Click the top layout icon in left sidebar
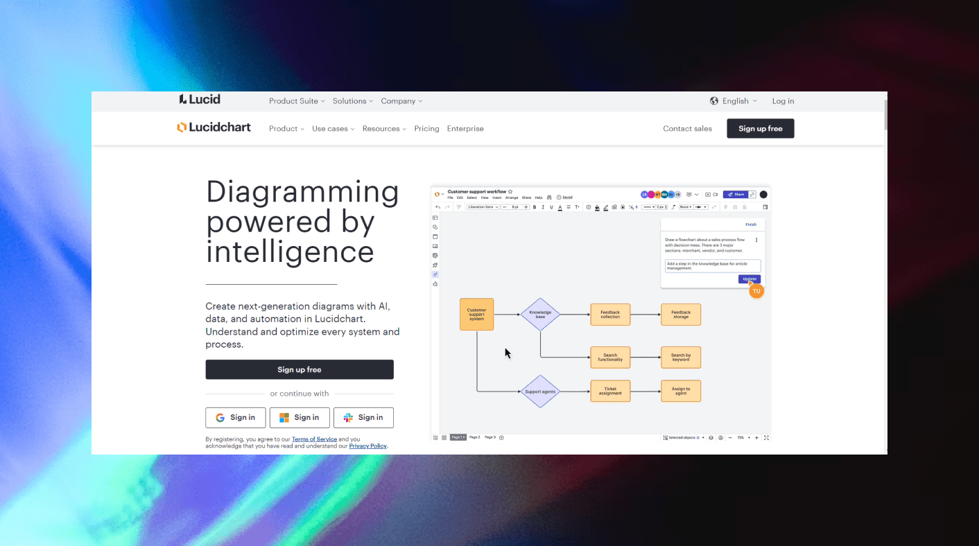Screen dimensions: 979x546 [x=435, y=218]
